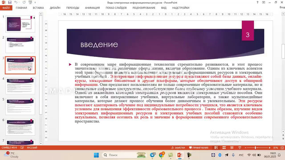Click the 81% zoom level

pos(276,148)
